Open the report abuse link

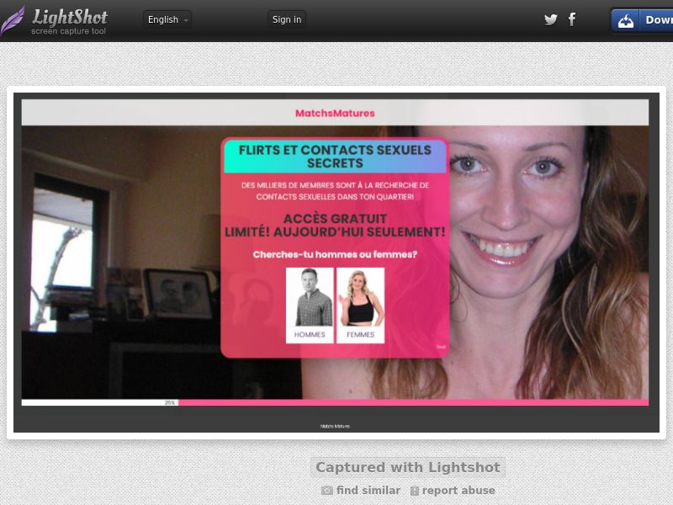tap(458, 491)
